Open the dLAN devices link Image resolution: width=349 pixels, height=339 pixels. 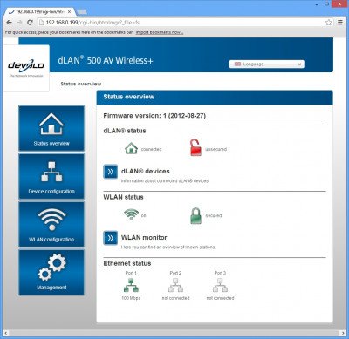(146, 171)
